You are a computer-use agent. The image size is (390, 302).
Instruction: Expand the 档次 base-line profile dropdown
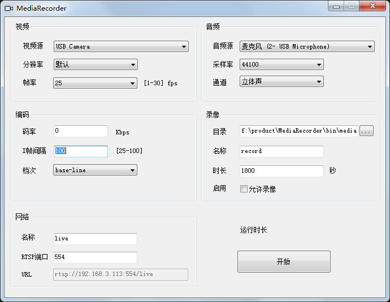[96, 170]
